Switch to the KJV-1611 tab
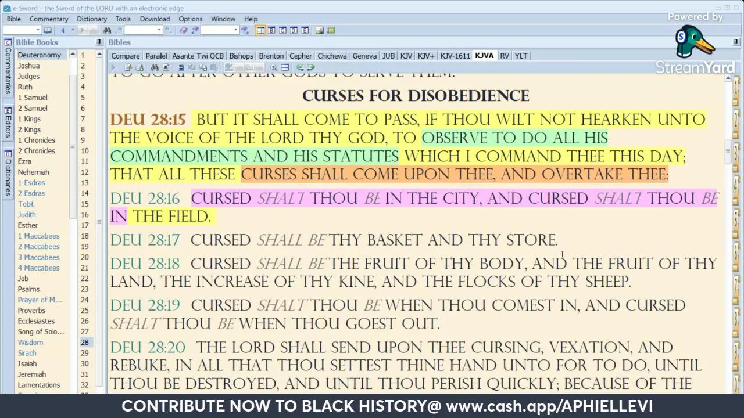Screen dimensions: 744x418 455,56
